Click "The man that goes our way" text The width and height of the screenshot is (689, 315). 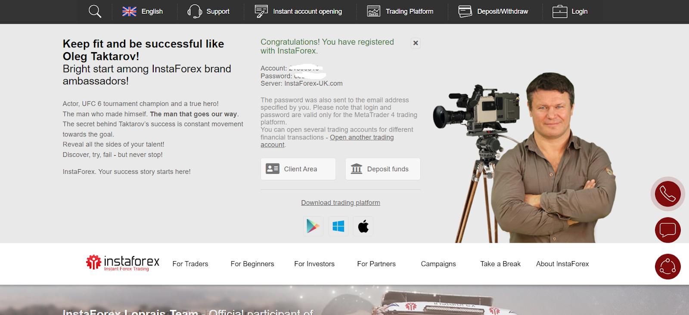point(193,114)
